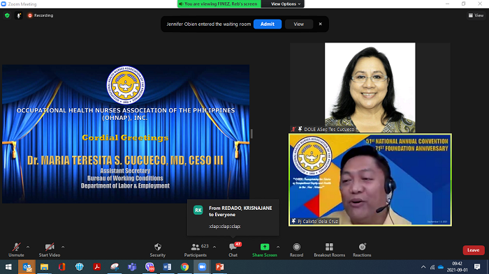Click the divider handle beside shared screen
Image resolution: width=489 pixels, height=274 pixels.
tap(251, 134)
